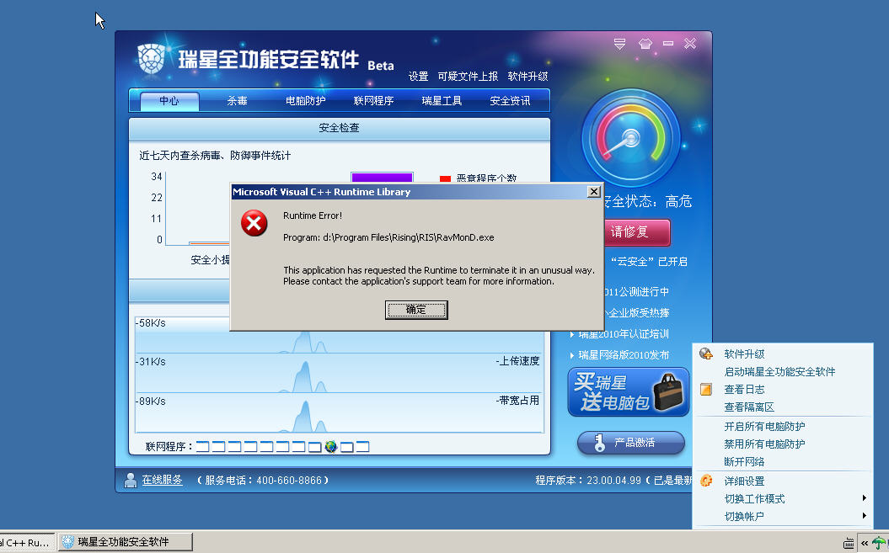Screen dimensions: 889x553
Task: Click the RavMonD.exe program path text
Action: pos(388,237)
